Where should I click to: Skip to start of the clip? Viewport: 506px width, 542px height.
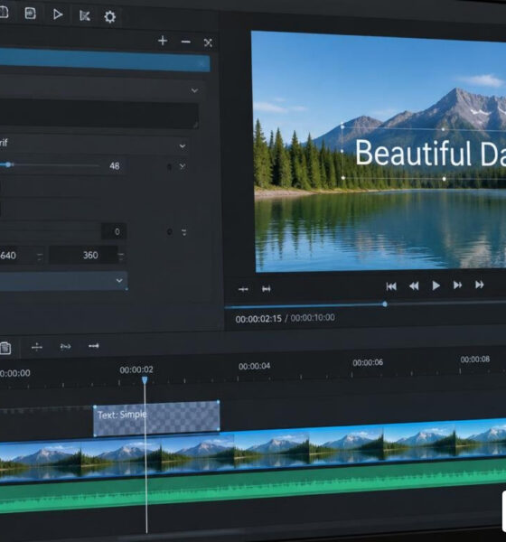coord(391,286)
